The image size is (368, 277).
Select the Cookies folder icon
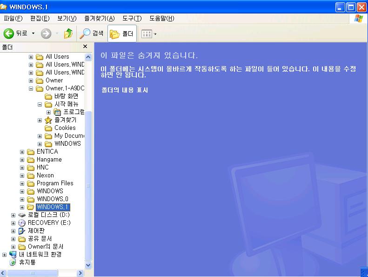[x=48, y=128]
